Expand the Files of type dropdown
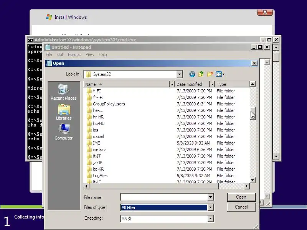 coord(210,207)
